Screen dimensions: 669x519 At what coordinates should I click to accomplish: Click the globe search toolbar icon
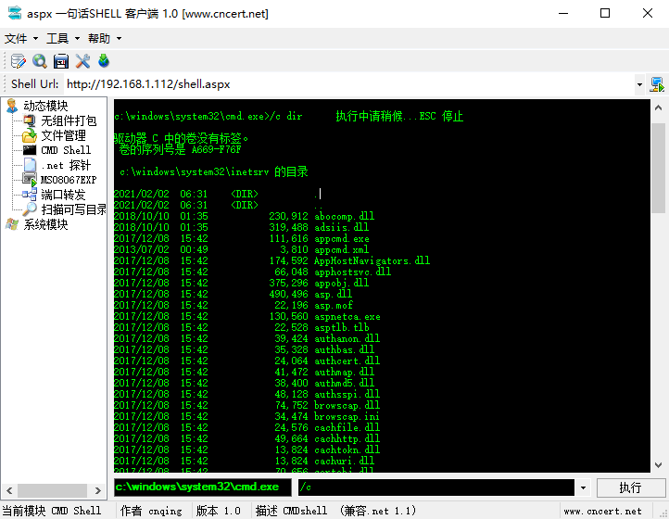click(40, 61)
